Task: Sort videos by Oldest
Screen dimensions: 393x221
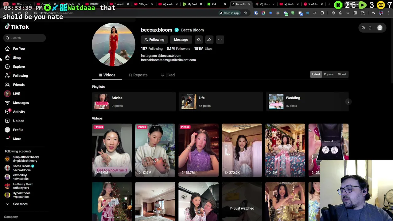Action: click(342, 74)
